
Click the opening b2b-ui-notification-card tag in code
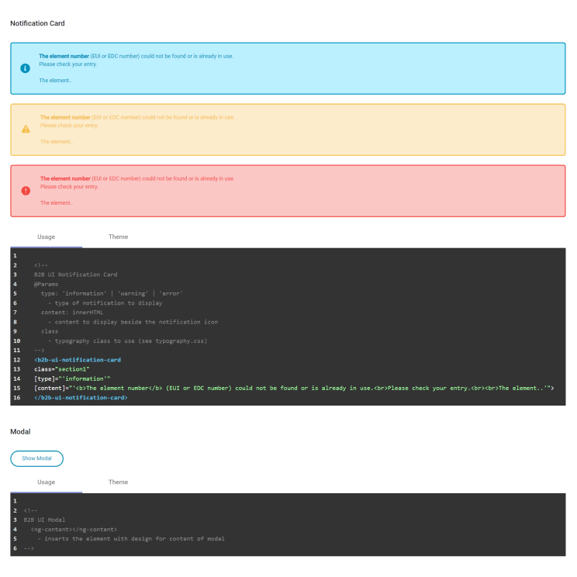pyautogui.click(x=78, y=360)
